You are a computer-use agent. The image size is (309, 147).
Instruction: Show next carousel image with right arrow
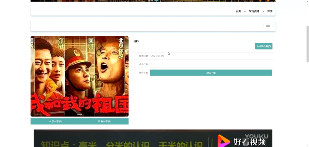click(123, 76)
